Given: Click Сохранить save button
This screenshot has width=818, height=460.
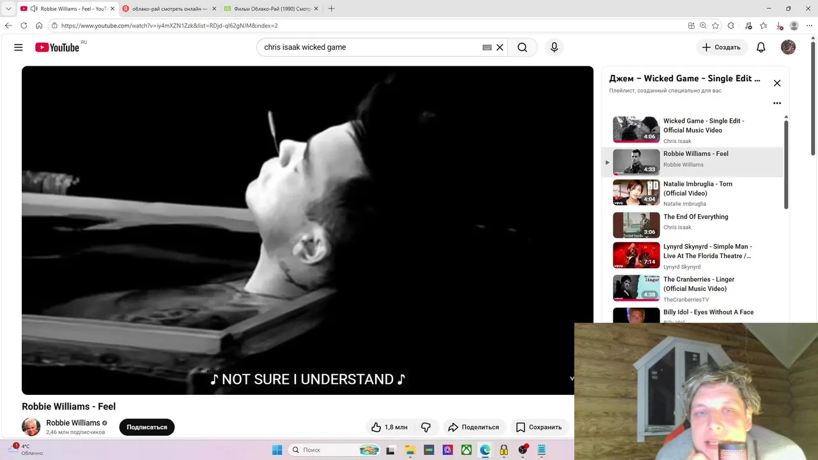Looking at the screenshot, I should pyautogui.click(x=539, y=427).
